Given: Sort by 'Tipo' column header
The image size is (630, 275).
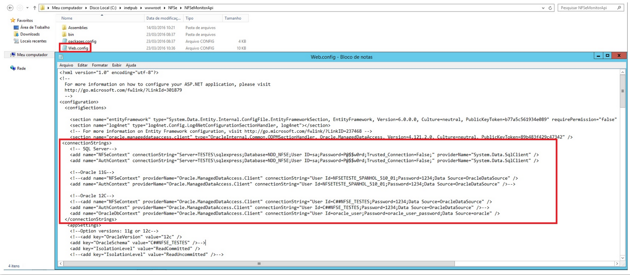Looking at the screenshot, I should click(x=203, y=18).
